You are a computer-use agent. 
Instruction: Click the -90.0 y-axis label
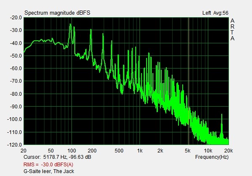pyautogui.click(x=16, y=107)
